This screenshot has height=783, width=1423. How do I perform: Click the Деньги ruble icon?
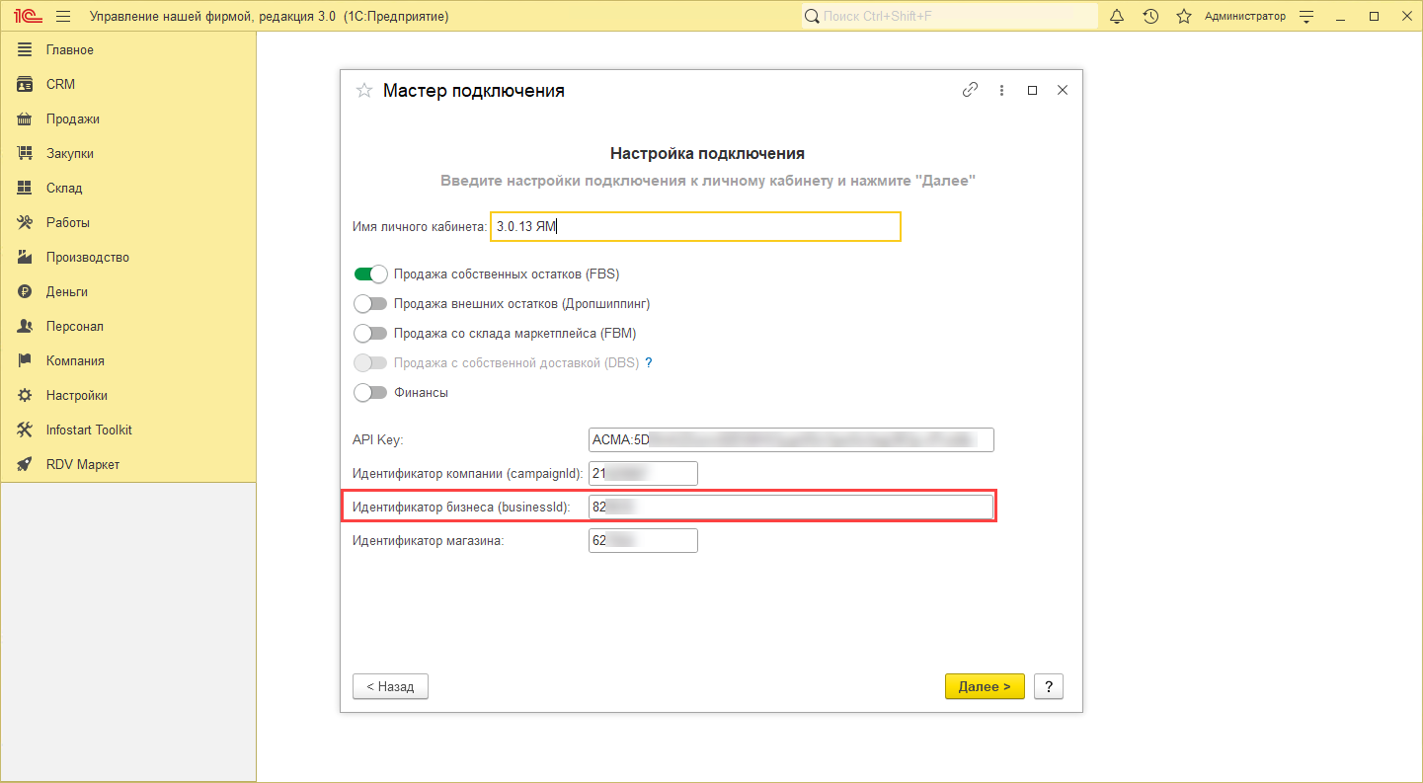point(26,291)
